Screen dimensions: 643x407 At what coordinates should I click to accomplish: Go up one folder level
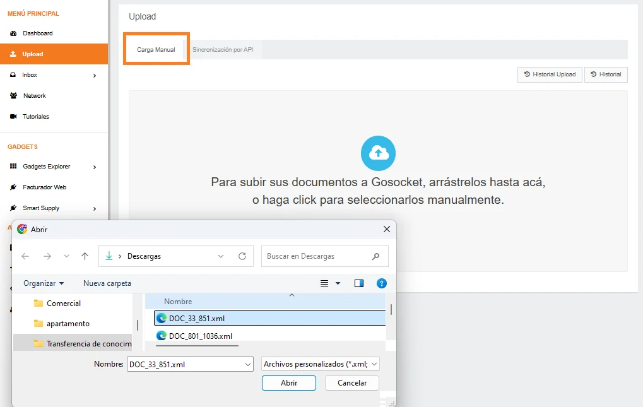pyautogui.click(x=85, y=256)
